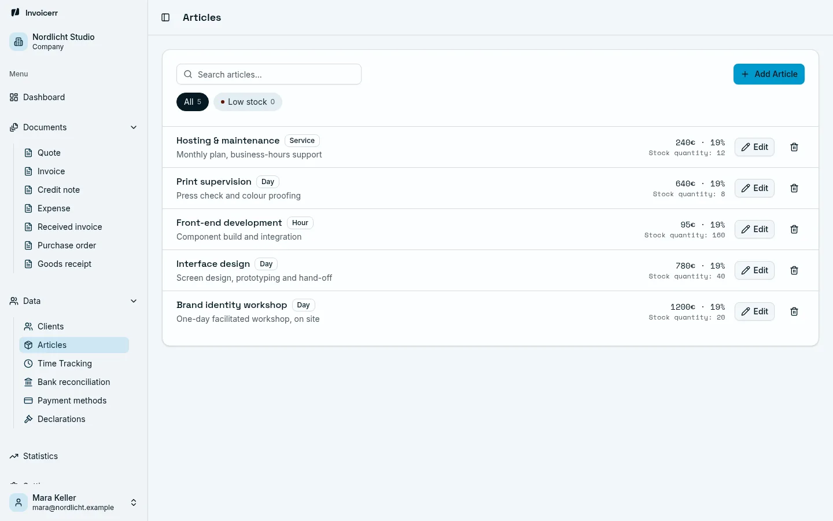Toggle the sidebar panel icon
This screenshot has width=833, height=521.
pos(165,17)
